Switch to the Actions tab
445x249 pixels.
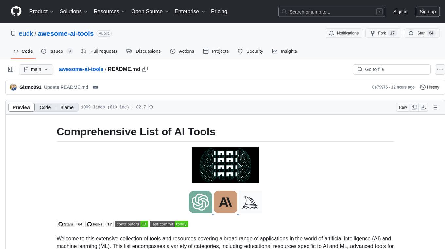182,51
